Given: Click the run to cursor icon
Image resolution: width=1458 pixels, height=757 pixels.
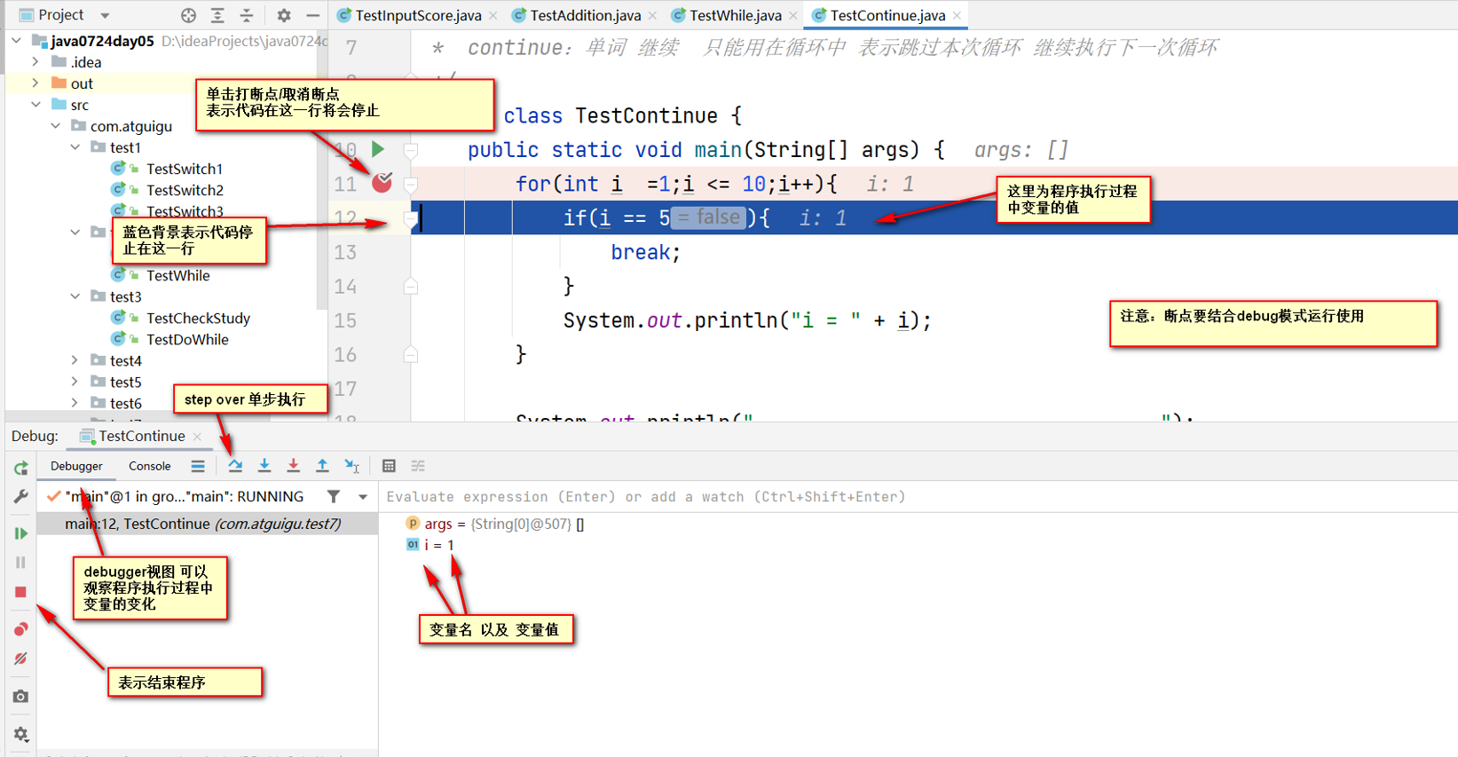Looking at the screenshot, I should coord(352,466).
